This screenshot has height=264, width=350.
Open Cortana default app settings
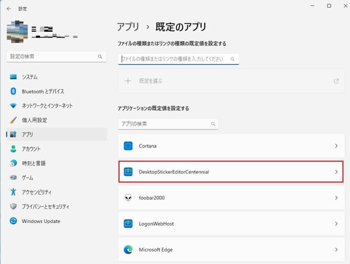point(231,146)
